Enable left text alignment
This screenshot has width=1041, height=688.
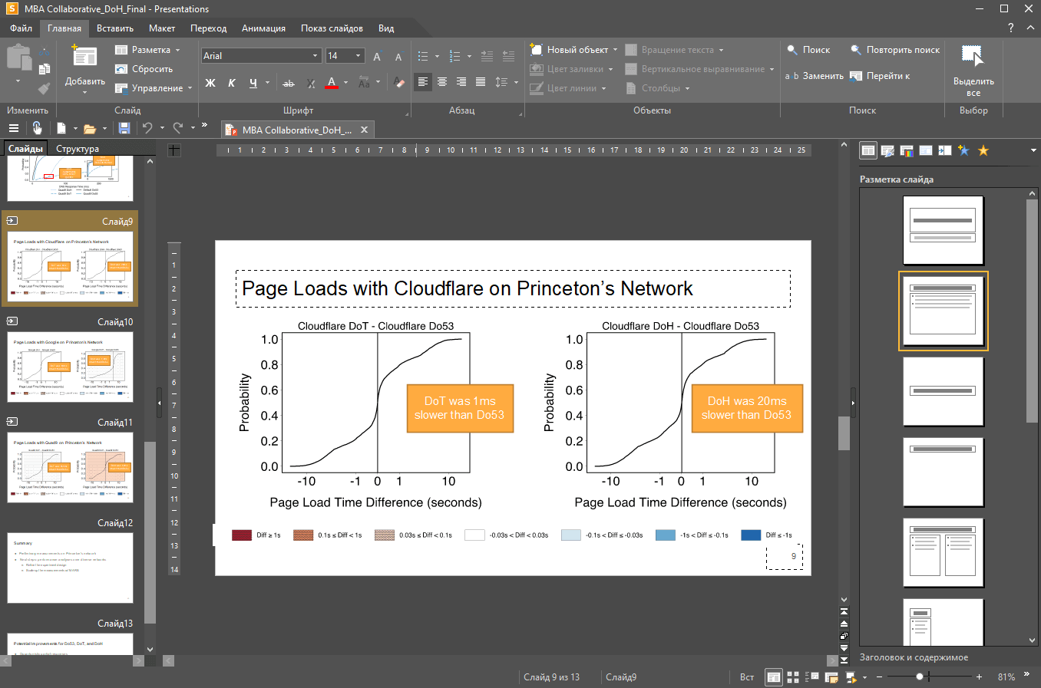[423, 81]
